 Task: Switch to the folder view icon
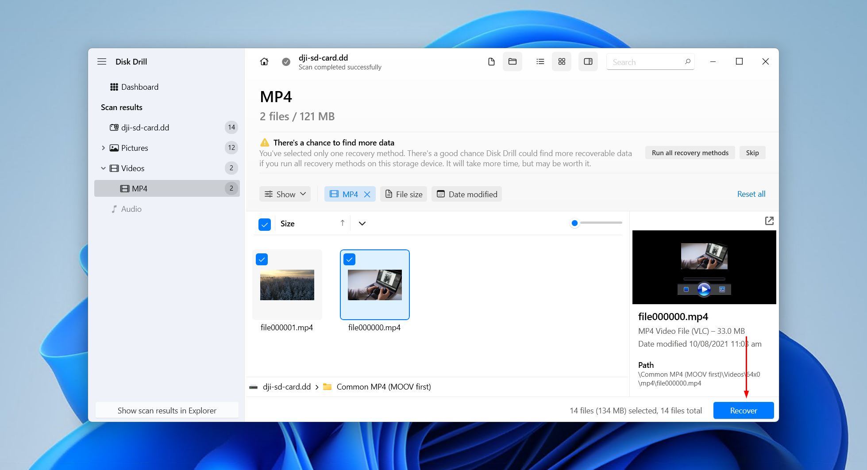tap(512, 61)
